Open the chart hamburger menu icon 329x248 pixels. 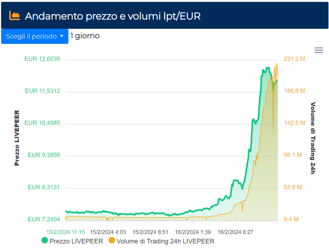click(319, 50)
